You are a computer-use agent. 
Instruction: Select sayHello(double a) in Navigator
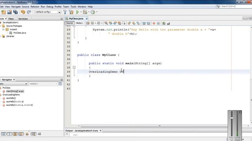[x=15, y=102]
